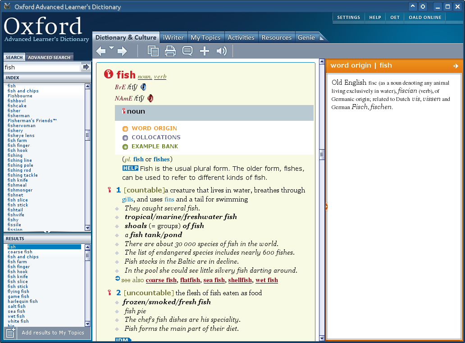Viewport: 465px width, 343px height.
Task: Switch to the iWriter tab
Action: 173,38
